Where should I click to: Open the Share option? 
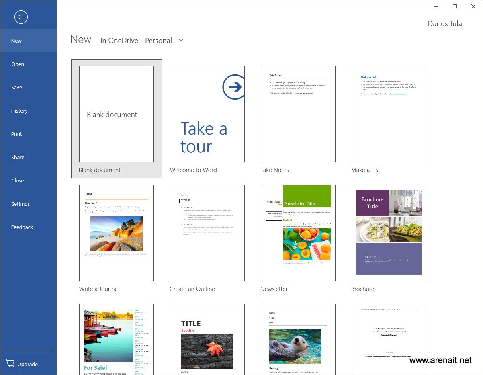tap(18, 157)
